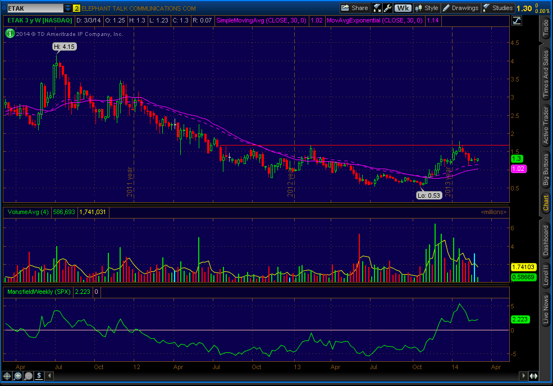The width and height of the screenshot is (553, 386).
Task: Open the Live News side tab
Action: [x=545, y=310]
